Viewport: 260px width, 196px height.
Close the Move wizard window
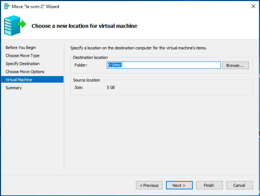253,6
